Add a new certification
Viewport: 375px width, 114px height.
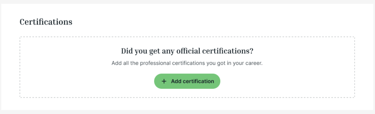[x=187, y=81]
